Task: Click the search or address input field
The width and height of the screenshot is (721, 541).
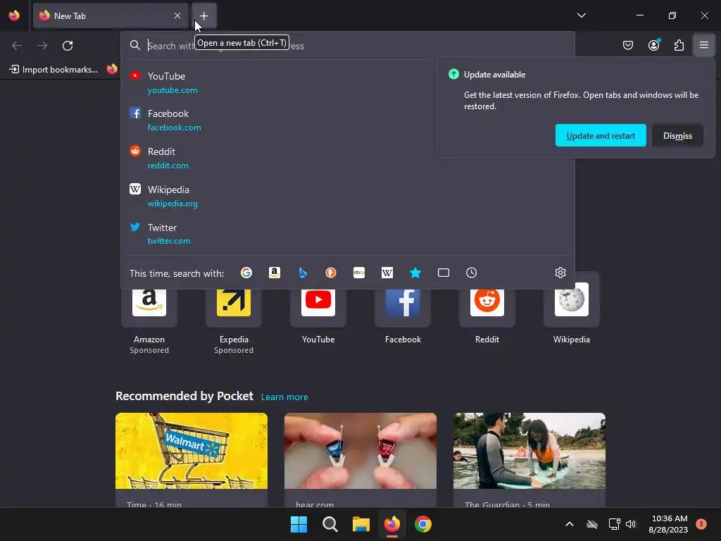Action: pos(348,46)
